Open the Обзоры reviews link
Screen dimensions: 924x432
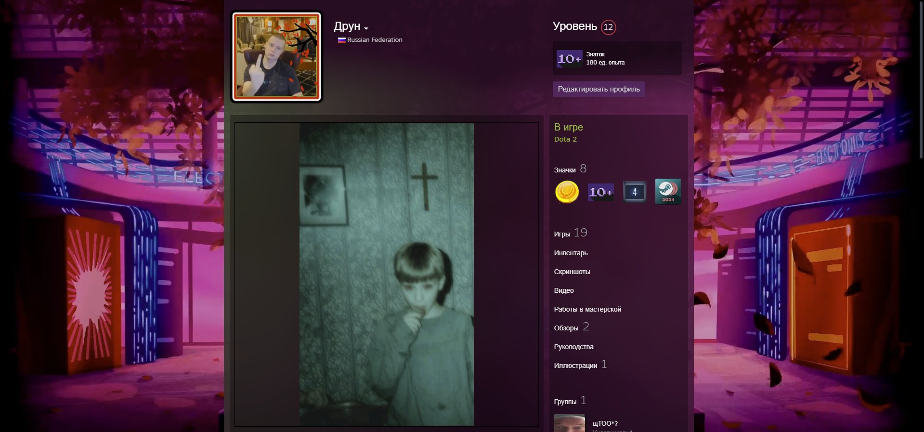coord(566,328)
